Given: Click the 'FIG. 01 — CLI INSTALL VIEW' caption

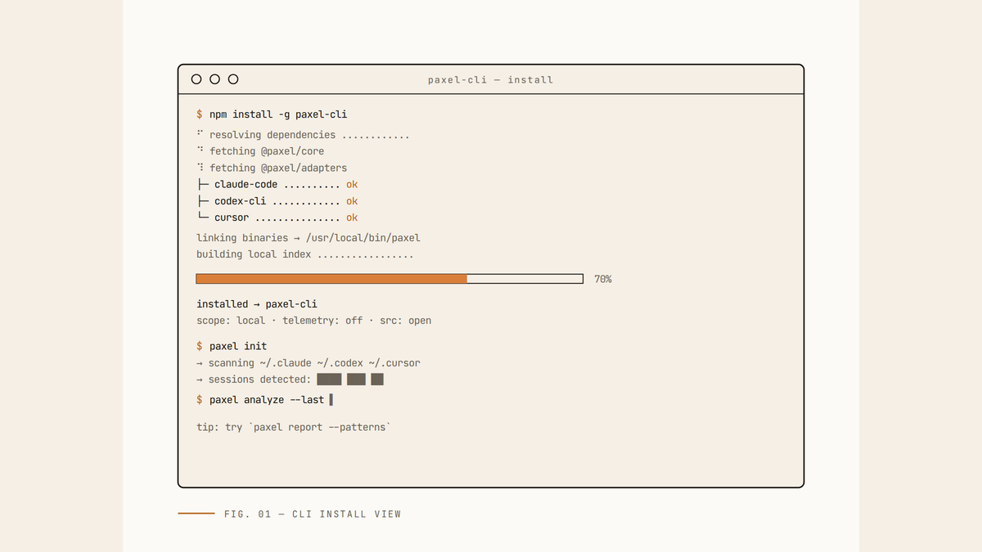Looking at the screenshot, I should [313, 514].
